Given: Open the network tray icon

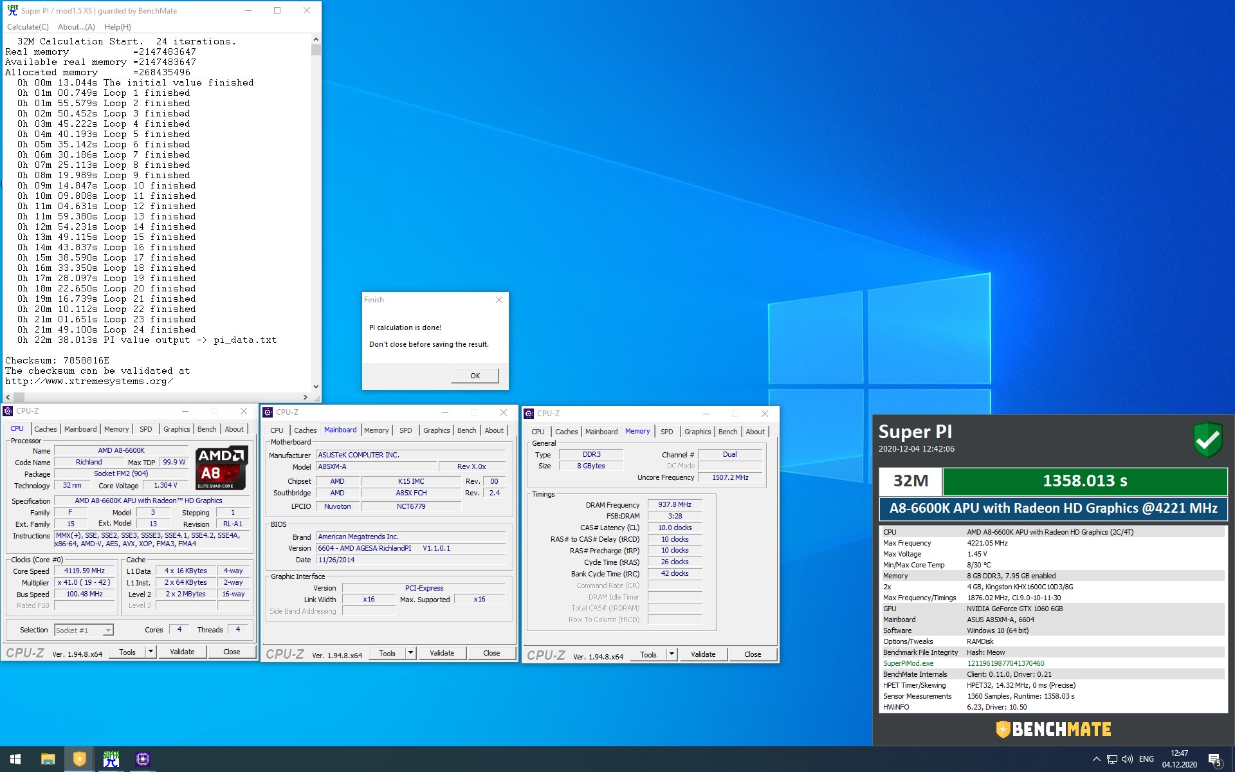Looking at the screenshot, I should point(1111,759).
